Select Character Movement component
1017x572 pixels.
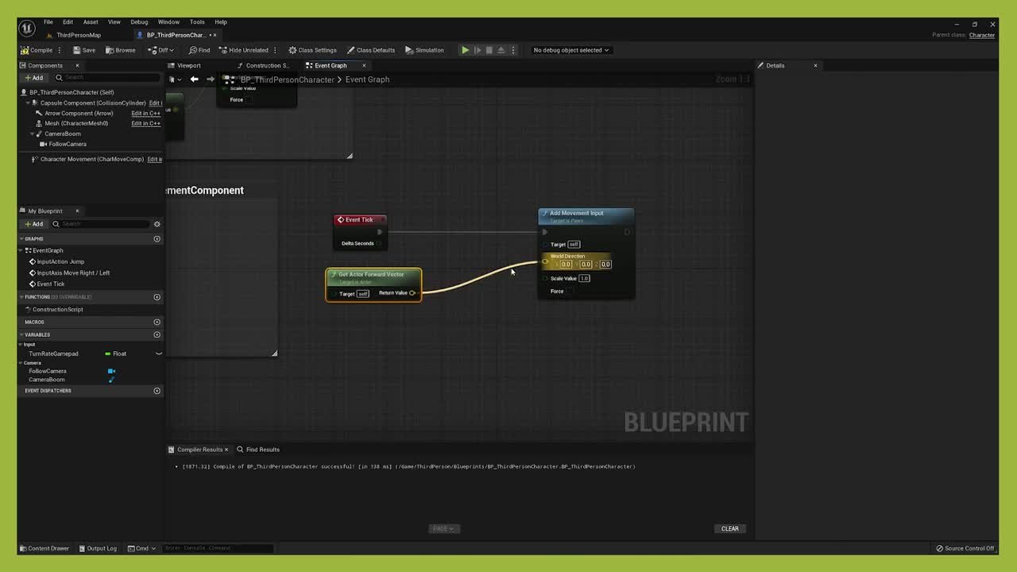pyautogui.click(x=92, y=159)
